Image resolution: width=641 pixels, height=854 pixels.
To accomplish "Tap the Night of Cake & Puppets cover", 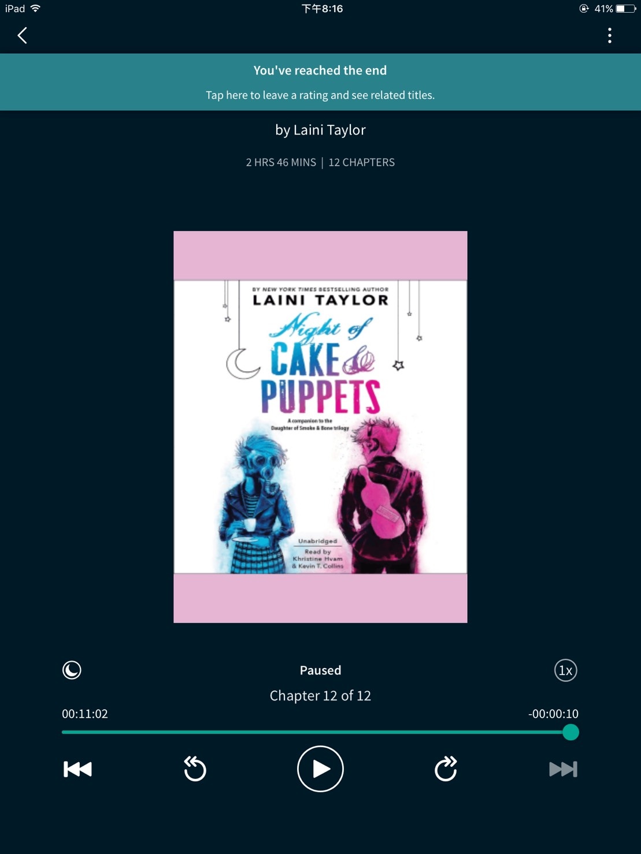I will point(320,427).
